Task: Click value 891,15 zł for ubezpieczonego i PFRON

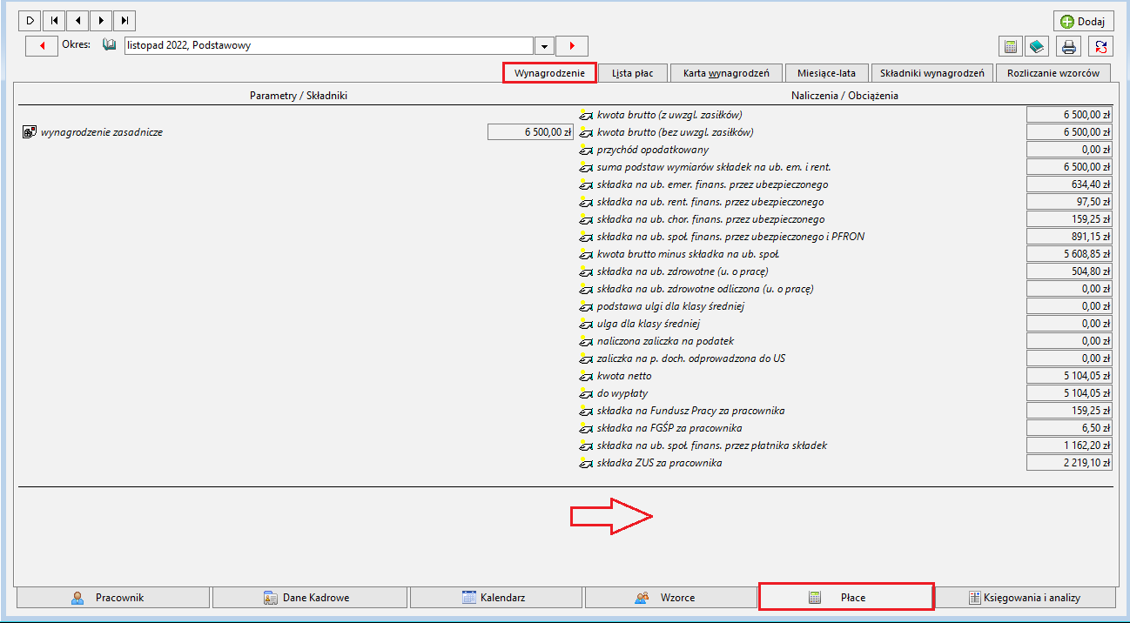Action: pos(1069,237)
